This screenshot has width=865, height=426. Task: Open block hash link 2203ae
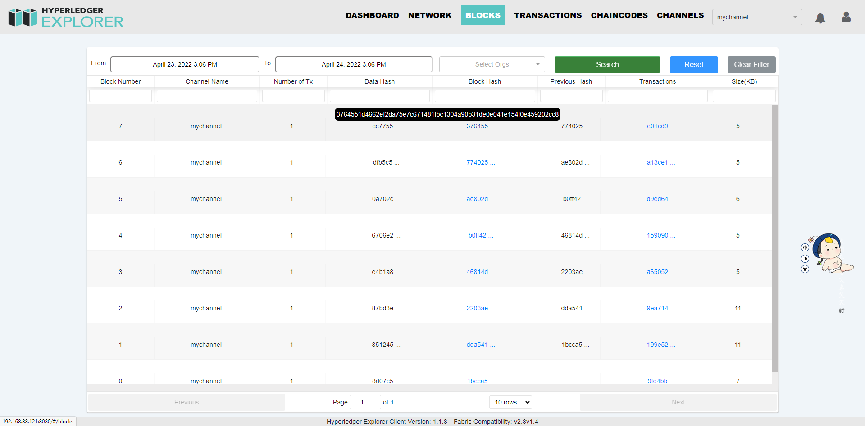[481, 308]
